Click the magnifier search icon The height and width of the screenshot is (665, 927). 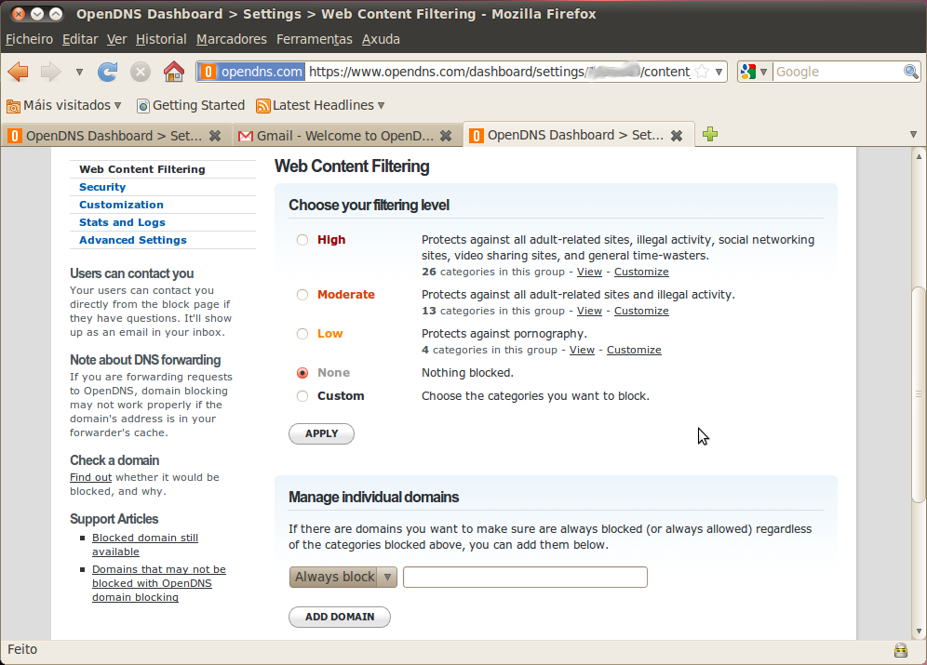910,72
